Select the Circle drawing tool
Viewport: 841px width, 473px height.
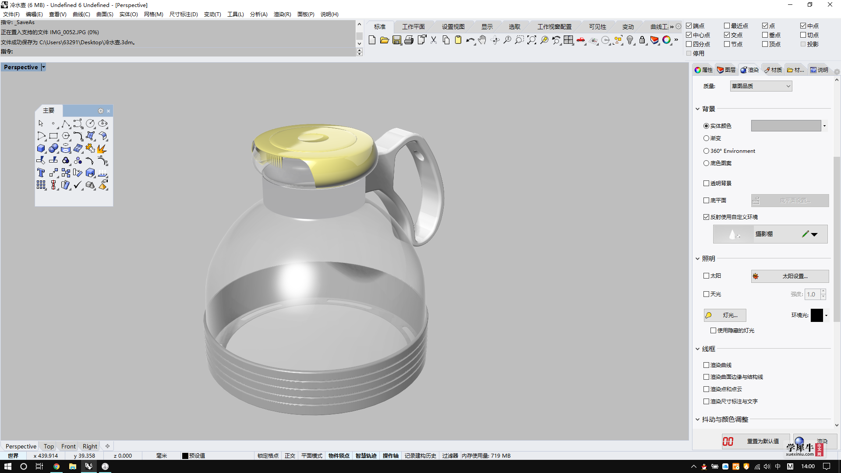[90, 124]
